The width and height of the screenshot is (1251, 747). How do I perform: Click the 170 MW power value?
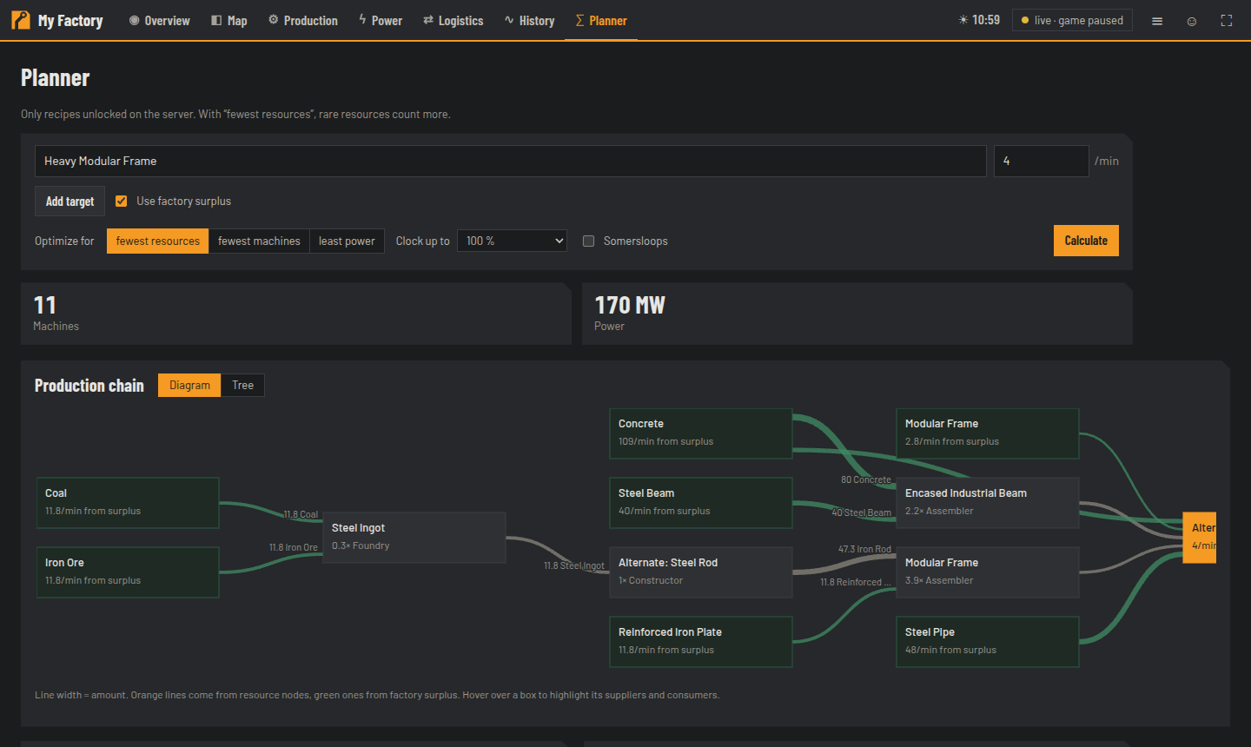tap(630, 305)
